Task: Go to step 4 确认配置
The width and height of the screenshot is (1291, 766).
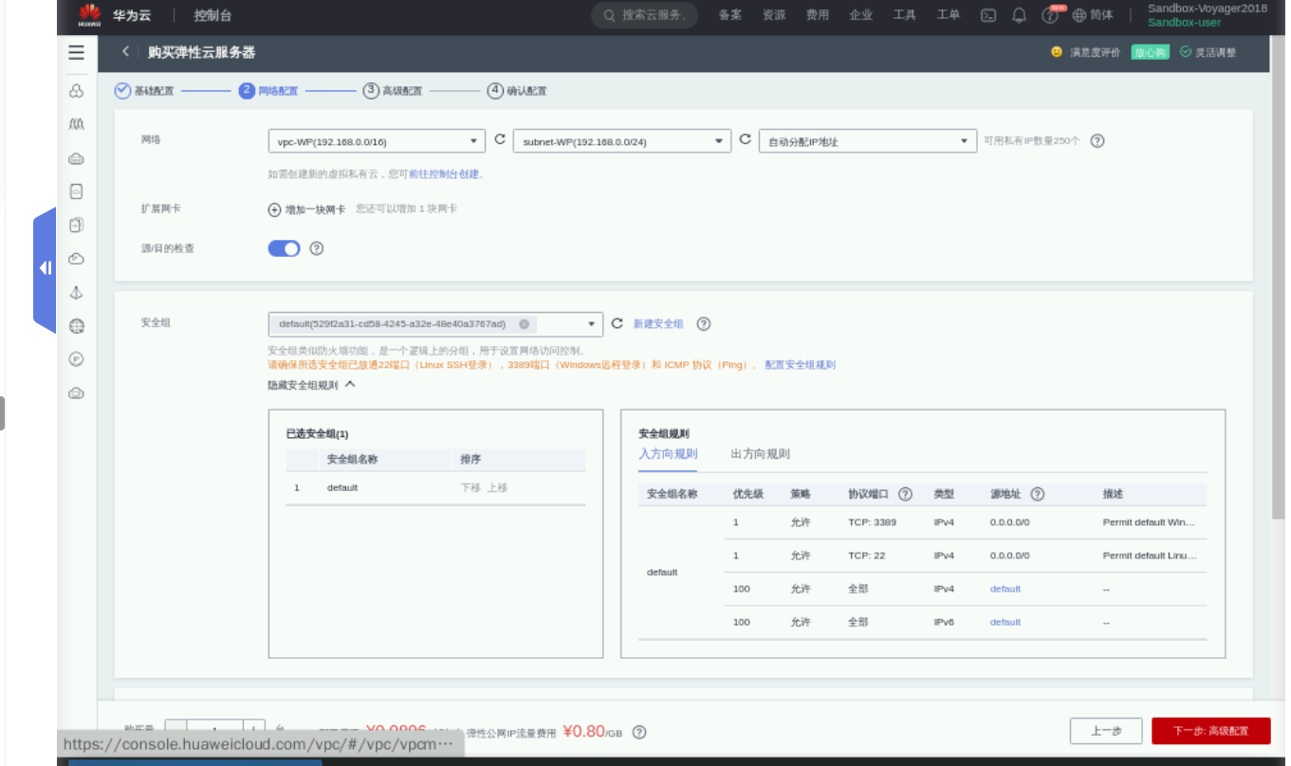Action: point(517,91)
